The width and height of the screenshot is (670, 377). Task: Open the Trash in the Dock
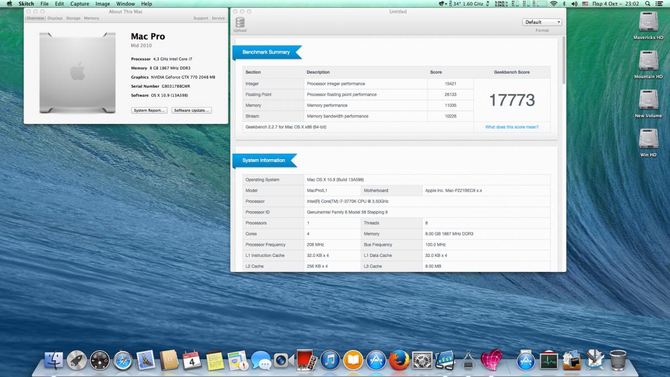pyautogui.click(x=618, y=360)
